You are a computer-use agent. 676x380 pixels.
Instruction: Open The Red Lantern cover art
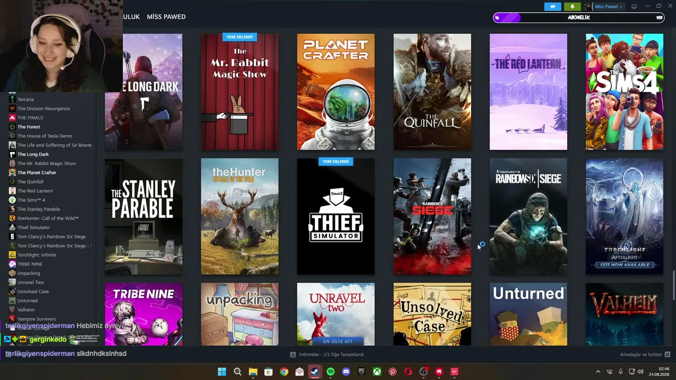click(x=528, y=92)
